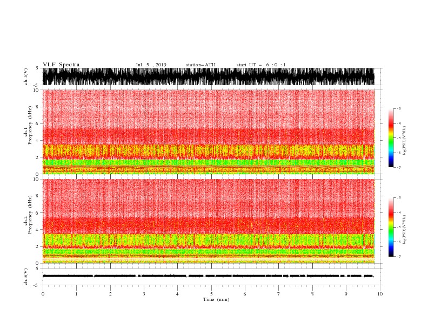Click the ch.2 color bar "-3" label
This screenshot has width=428, height=330.
[399, 198]
